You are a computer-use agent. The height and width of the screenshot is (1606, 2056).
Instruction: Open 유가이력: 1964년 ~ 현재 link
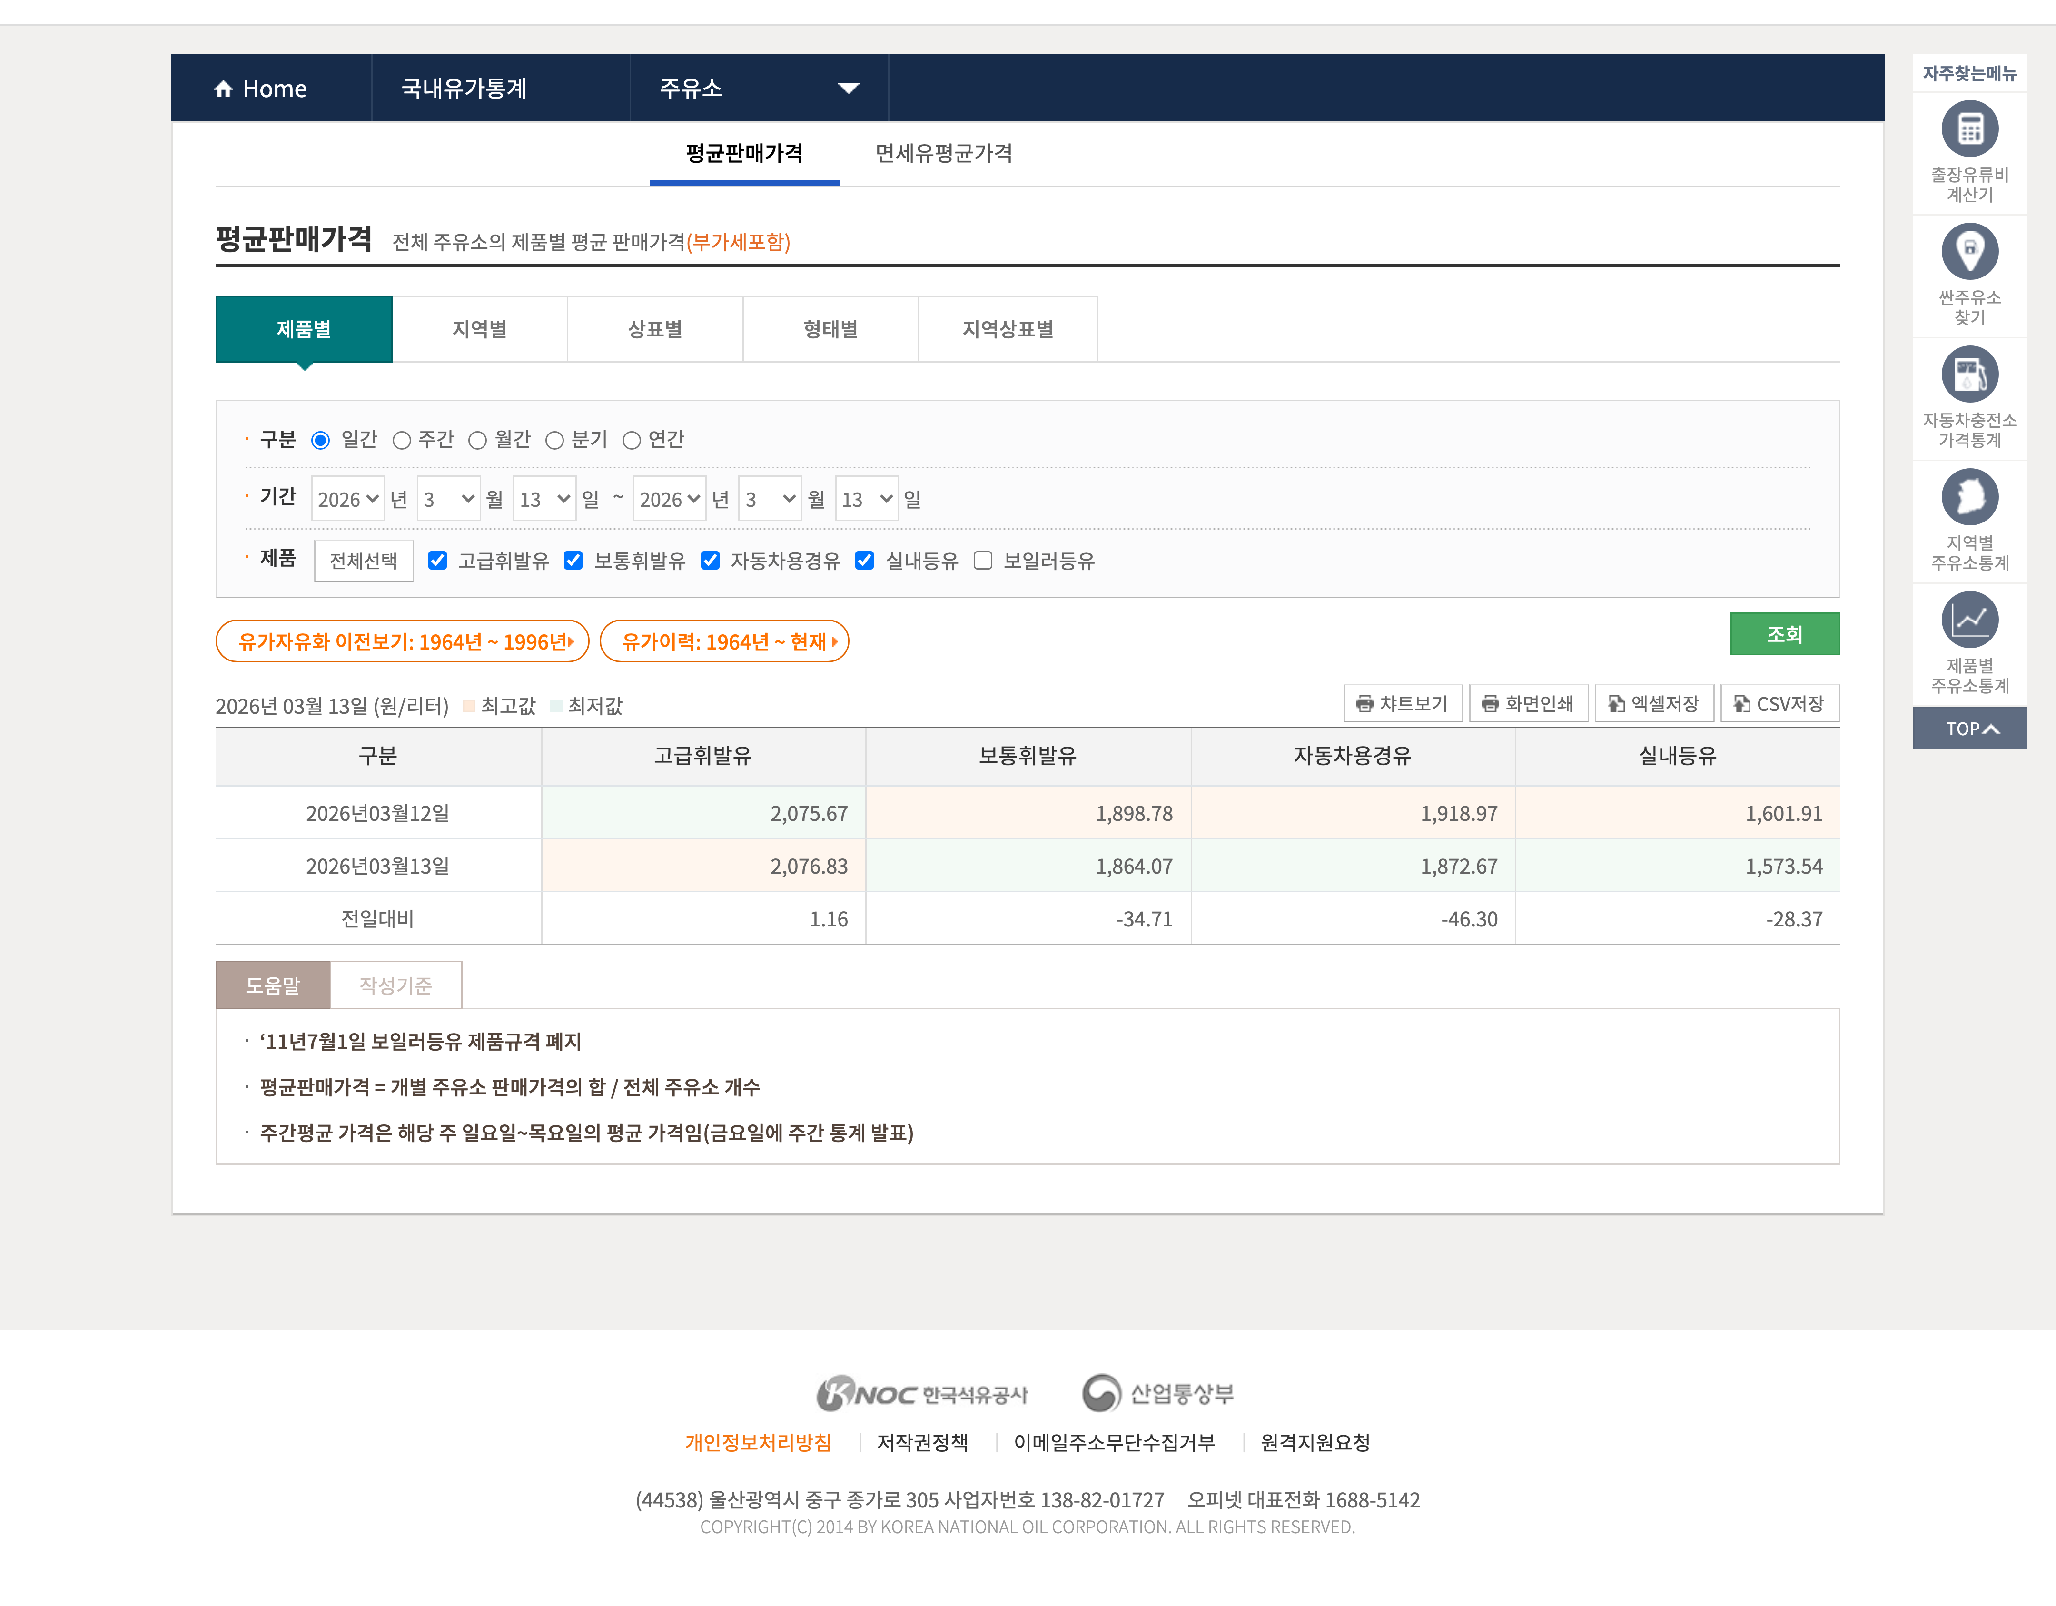[724, 642]
